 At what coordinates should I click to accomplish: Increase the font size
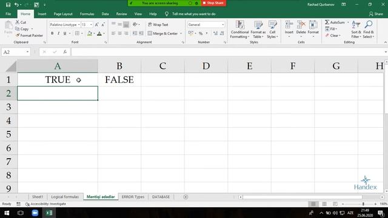point(97,25)
